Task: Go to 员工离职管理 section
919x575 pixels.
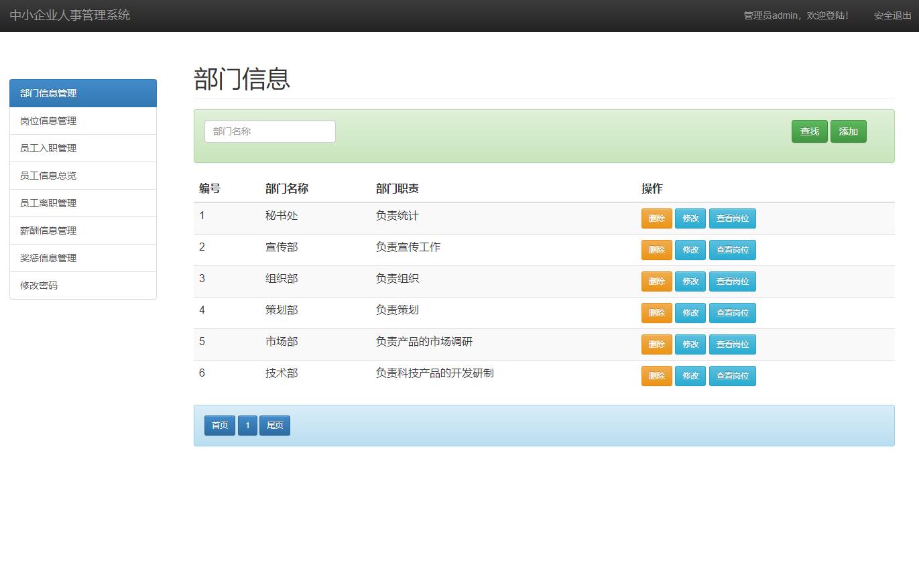Action: [x=47, y=203]
